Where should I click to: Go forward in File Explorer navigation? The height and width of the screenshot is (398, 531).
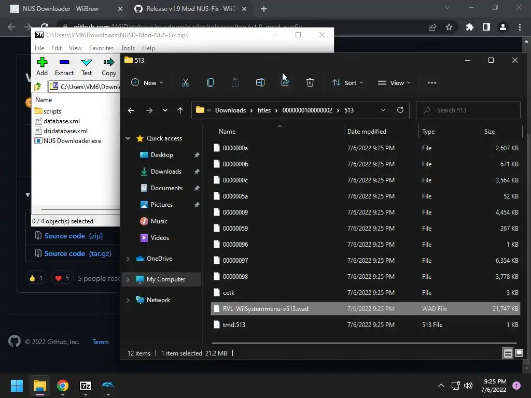(x=149, y=110)
